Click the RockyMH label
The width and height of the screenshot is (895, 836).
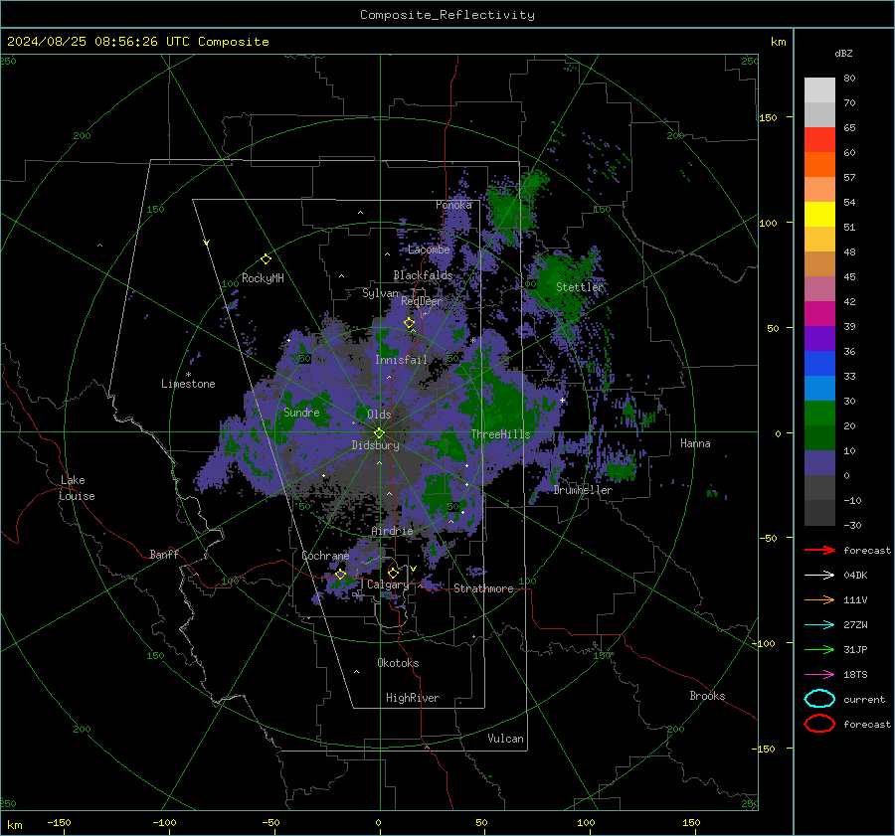click(x=263, y=278)
